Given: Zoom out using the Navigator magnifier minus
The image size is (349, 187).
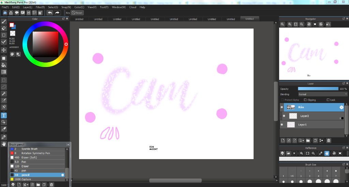Looking at the screenshot, I should (302, 24).
